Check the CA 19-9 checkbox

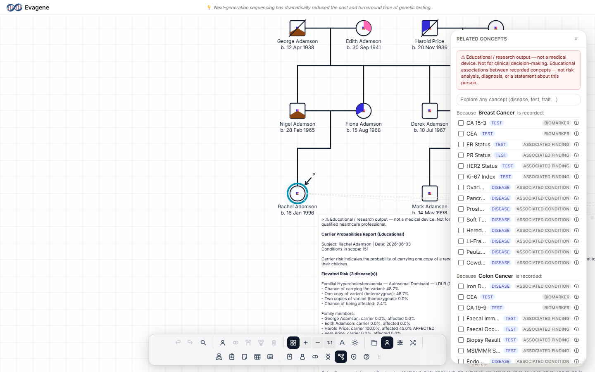coord(461,308)
